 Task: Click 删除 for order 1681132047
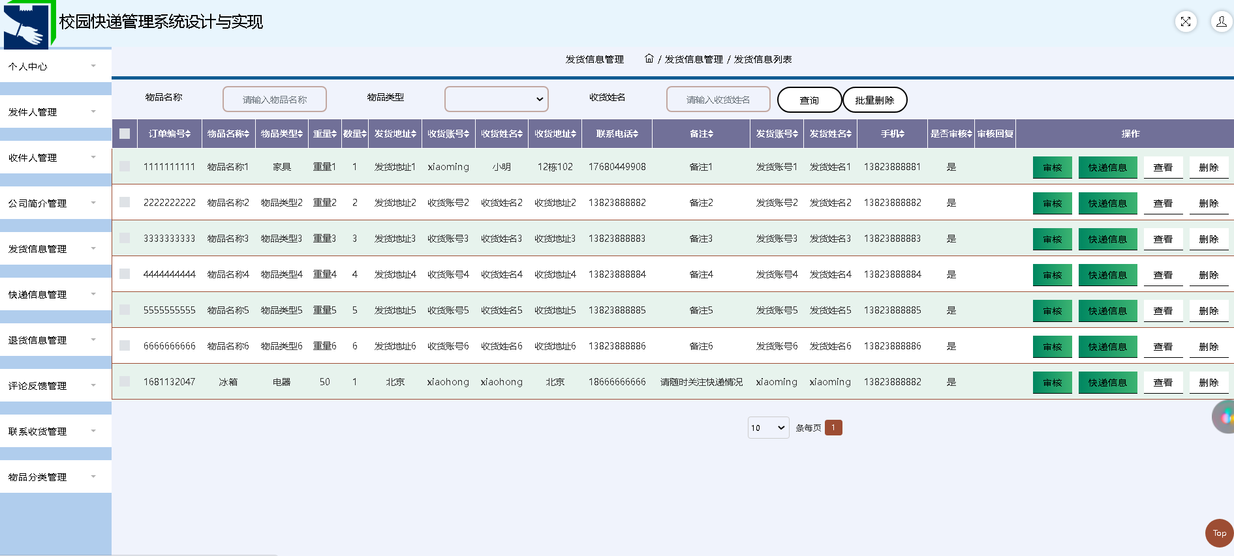pyautogui.click(x=1209, y=383)
